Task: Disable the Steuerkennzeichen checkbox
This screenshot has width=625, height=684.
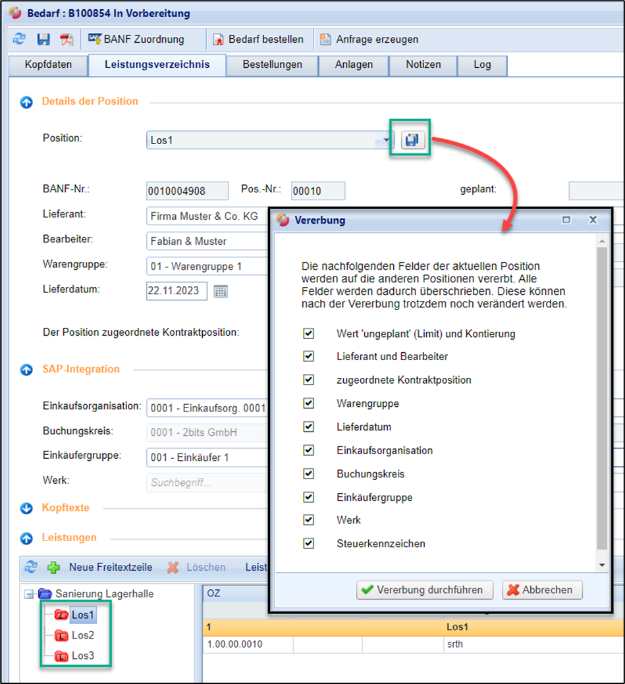Action: (x=308, y=543)
